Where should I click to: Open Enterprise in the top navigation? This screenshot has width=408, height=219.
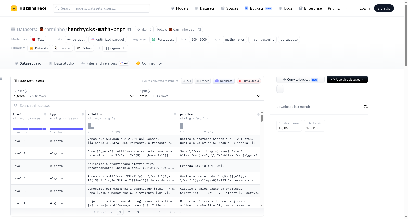(x=310, y=8)
